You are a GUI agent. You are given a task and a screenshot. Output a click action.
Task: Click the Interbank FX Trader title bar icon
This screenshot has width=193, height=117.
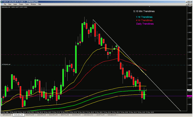click(2, 2)
